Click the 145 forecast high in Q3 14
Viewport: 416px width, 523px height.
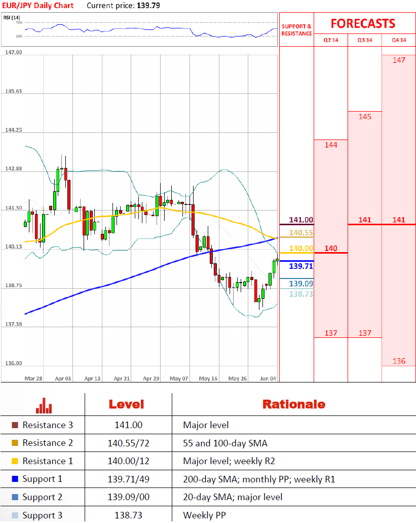(x=365, y=117)
